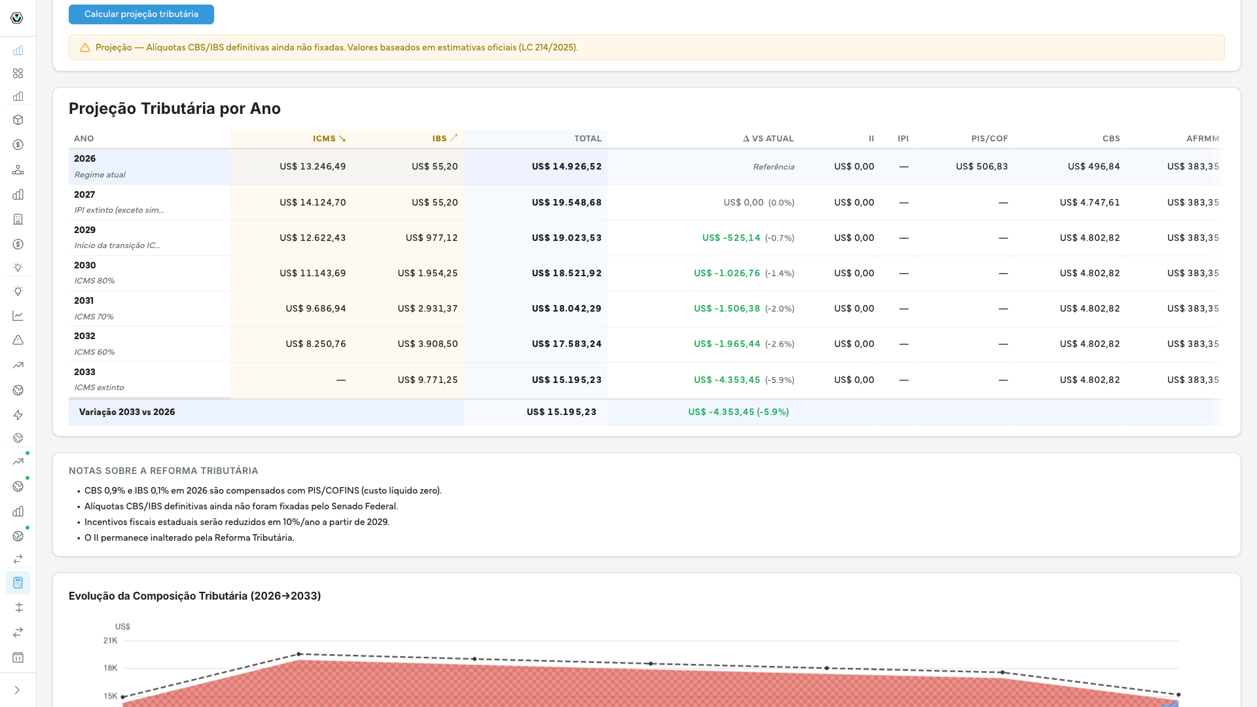Open the building sidebar icon
1257x707 pixels.
18,219
